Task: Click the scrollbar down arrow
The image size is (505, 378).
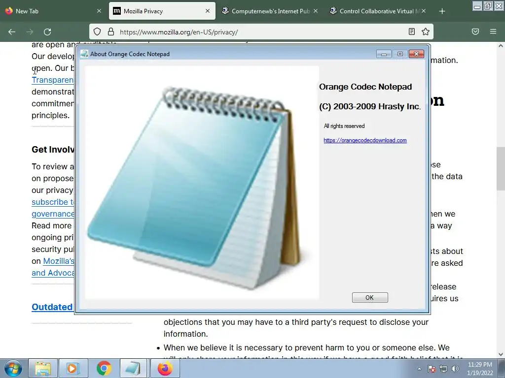Action: pos(501,354)
